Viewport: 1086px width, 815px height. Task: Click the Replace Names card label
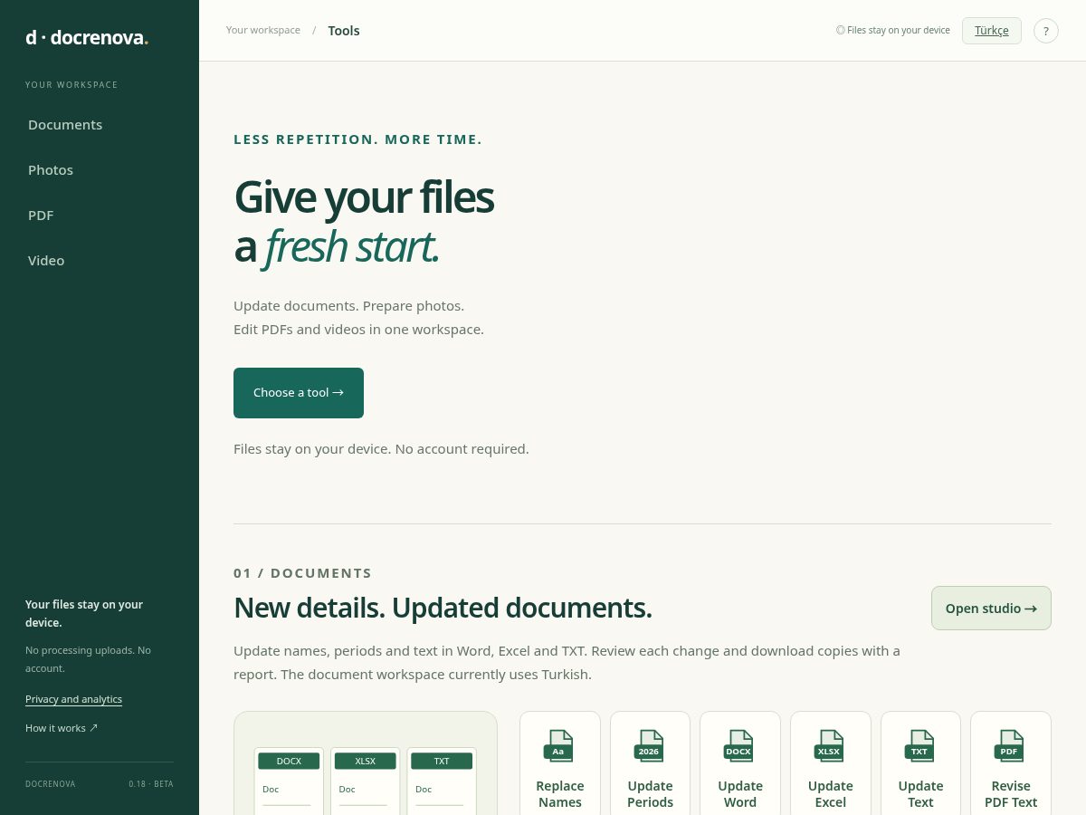coord(560,794)
